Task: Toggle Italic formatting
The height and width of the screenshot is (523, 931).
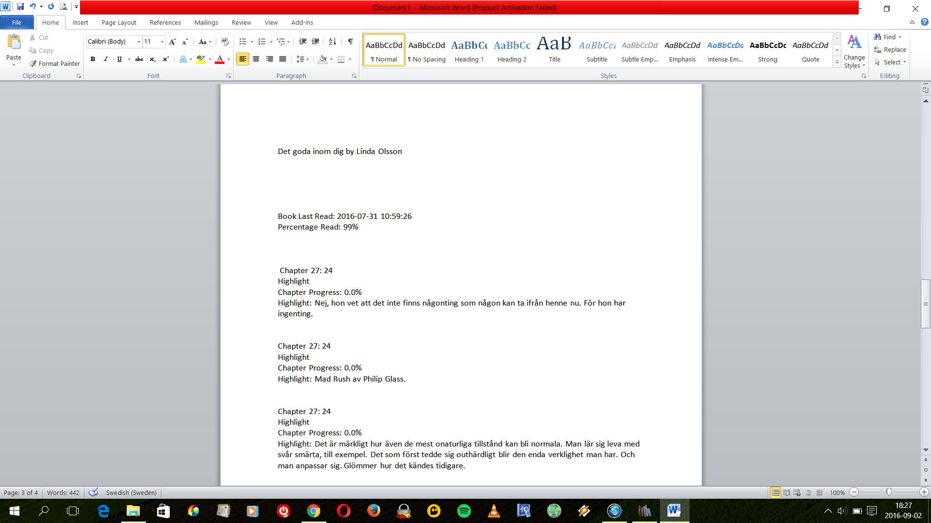Action: [106, 59]
